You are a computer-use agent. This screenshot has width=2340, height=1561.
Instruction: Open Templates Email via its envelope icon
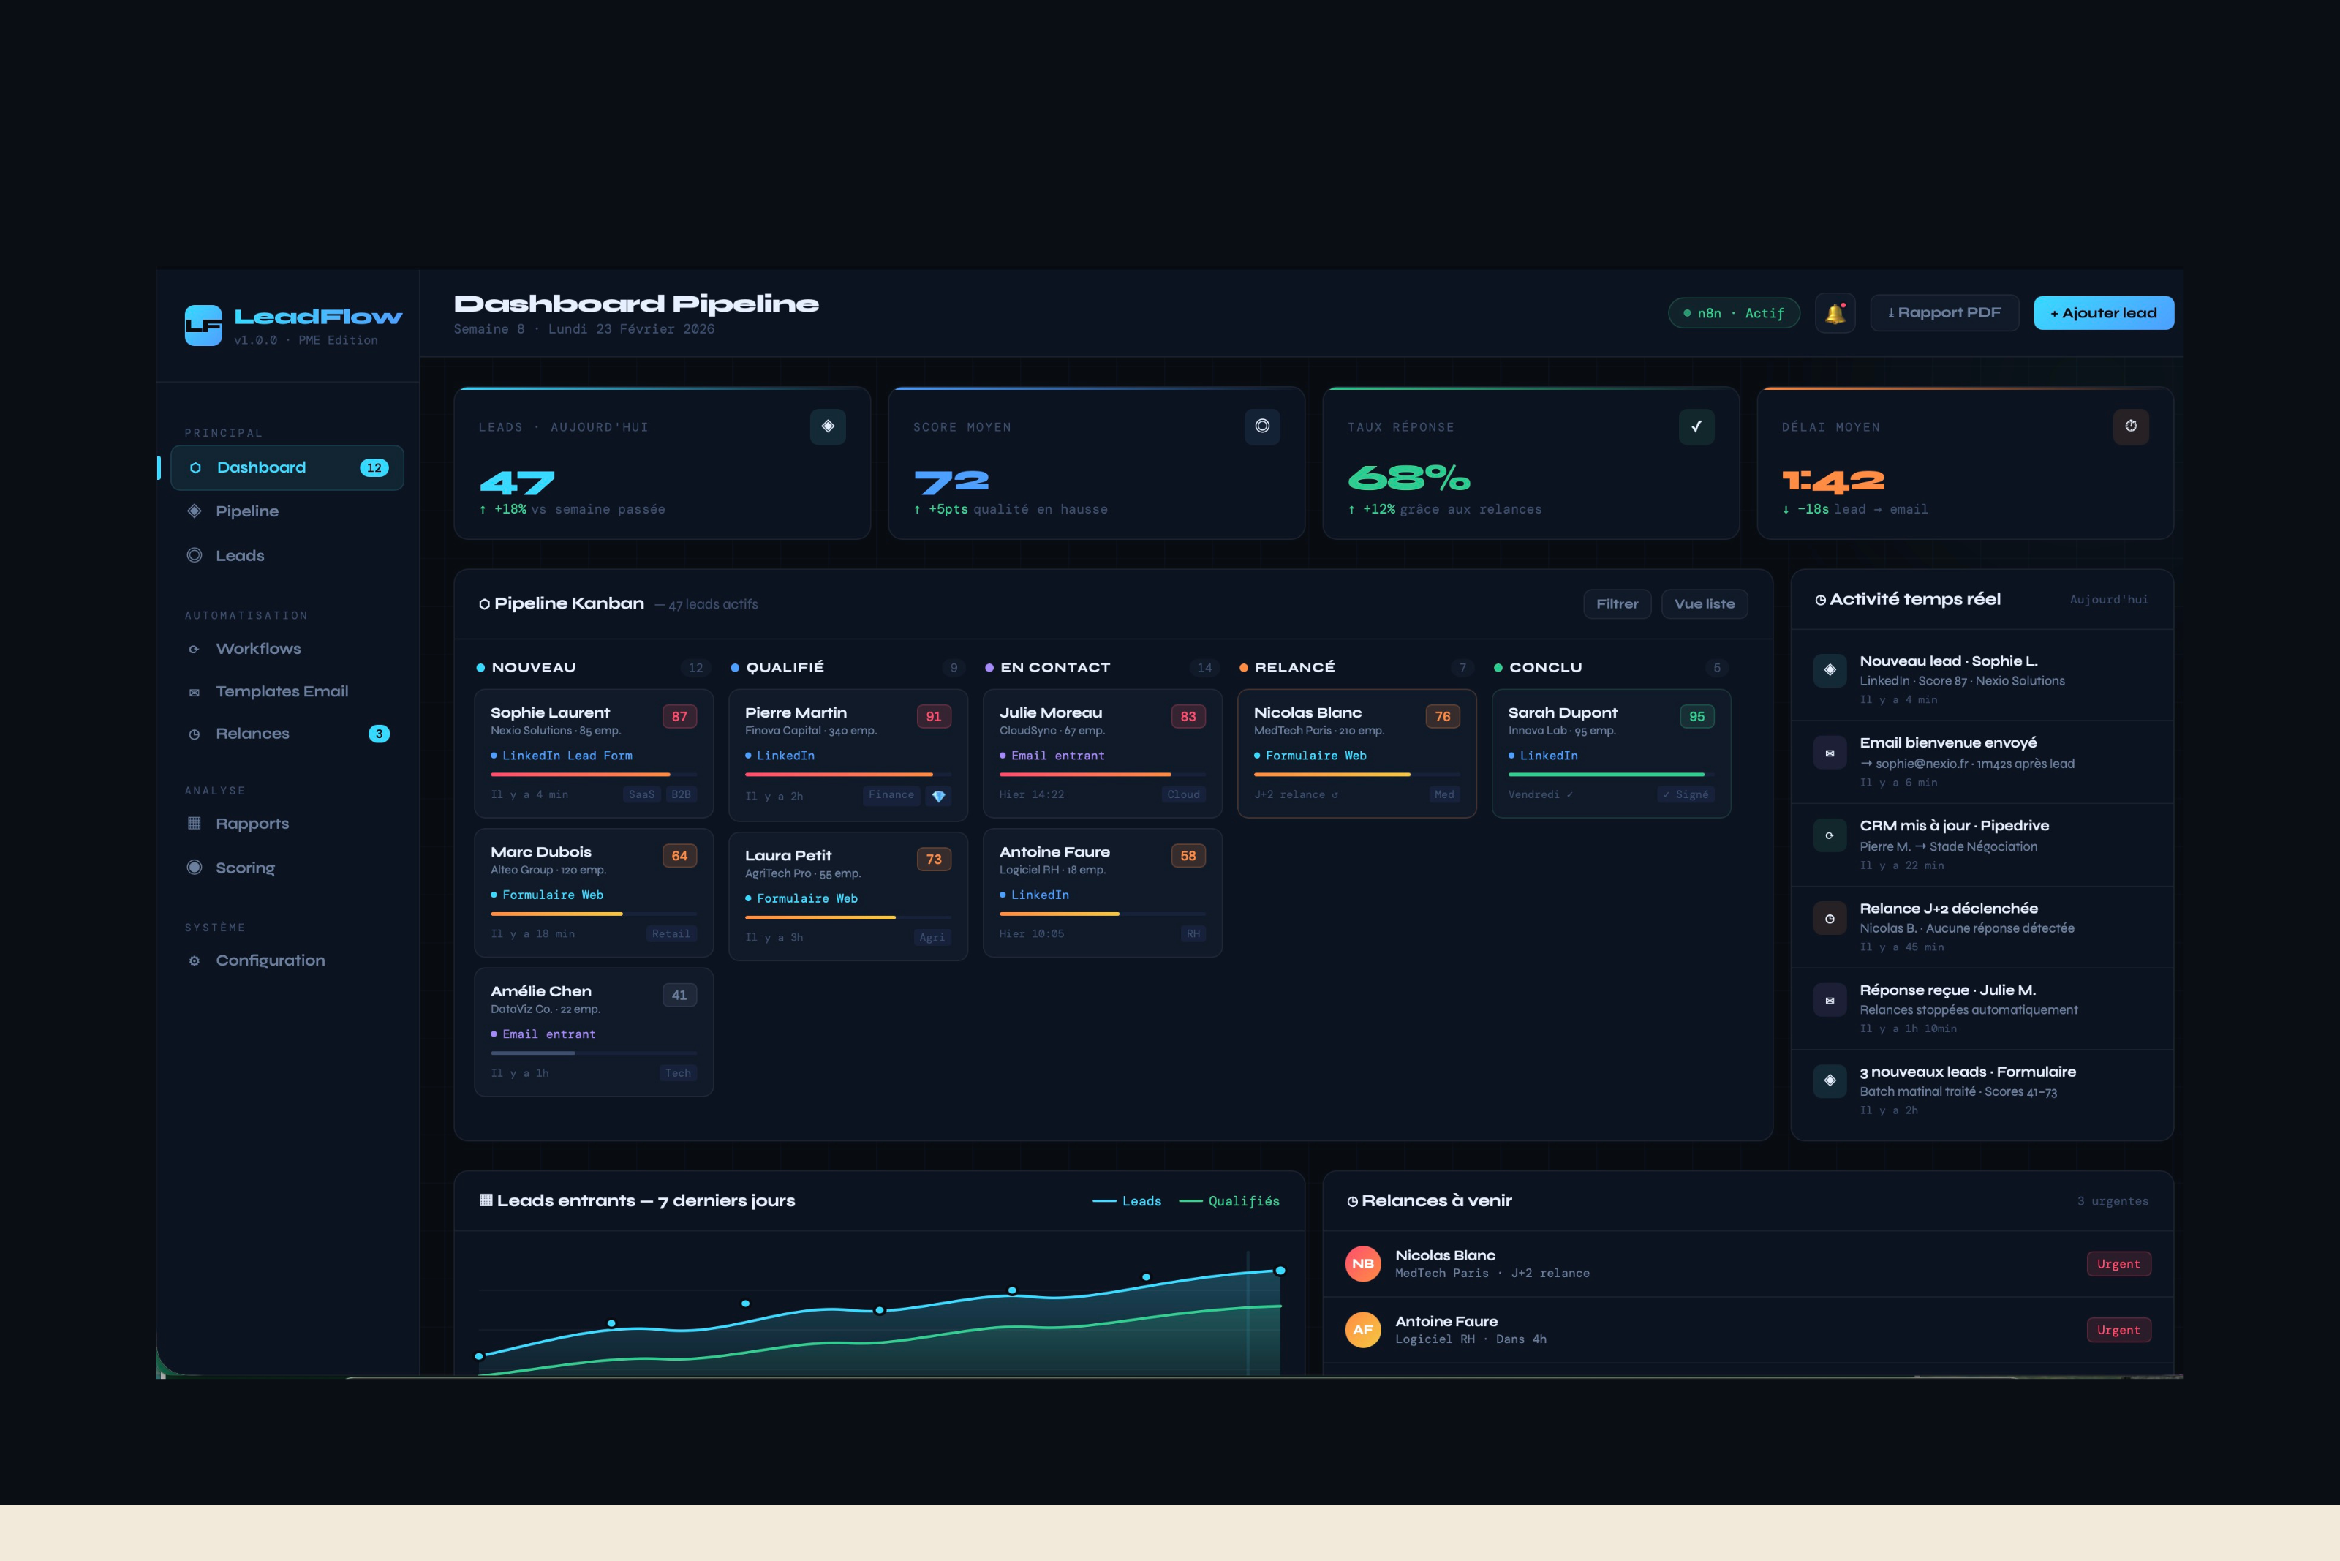click(195, 691)
